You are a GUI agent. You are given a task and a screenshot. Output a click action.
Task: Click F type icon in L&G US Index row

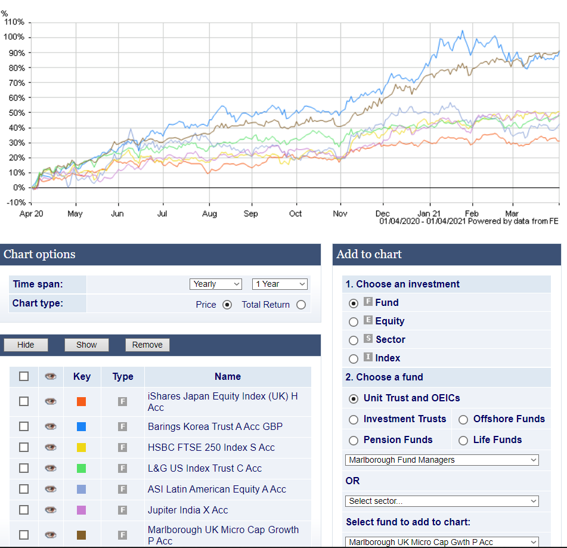tap(123, 469)
